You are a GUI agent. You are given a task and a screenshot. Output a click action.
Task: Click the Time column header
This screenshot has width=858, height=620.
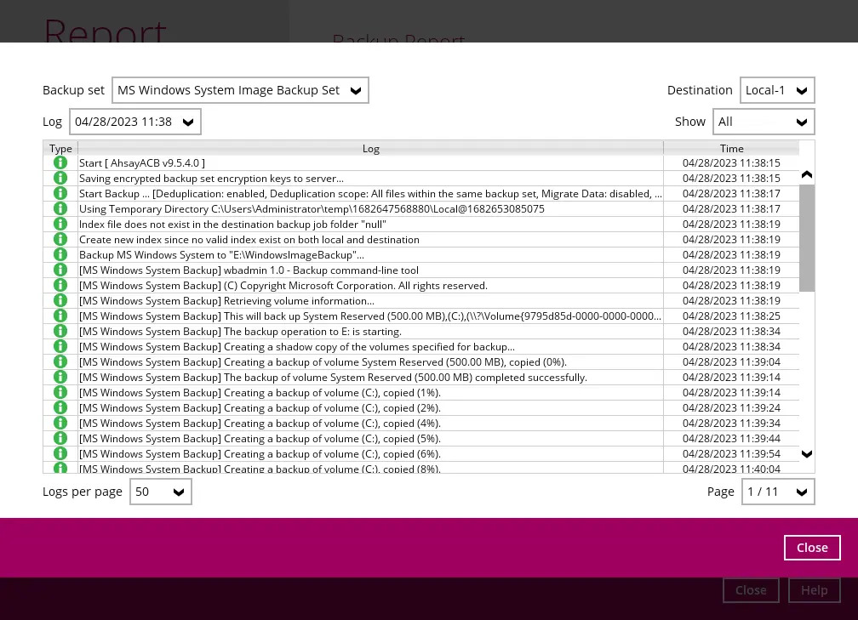731,148
